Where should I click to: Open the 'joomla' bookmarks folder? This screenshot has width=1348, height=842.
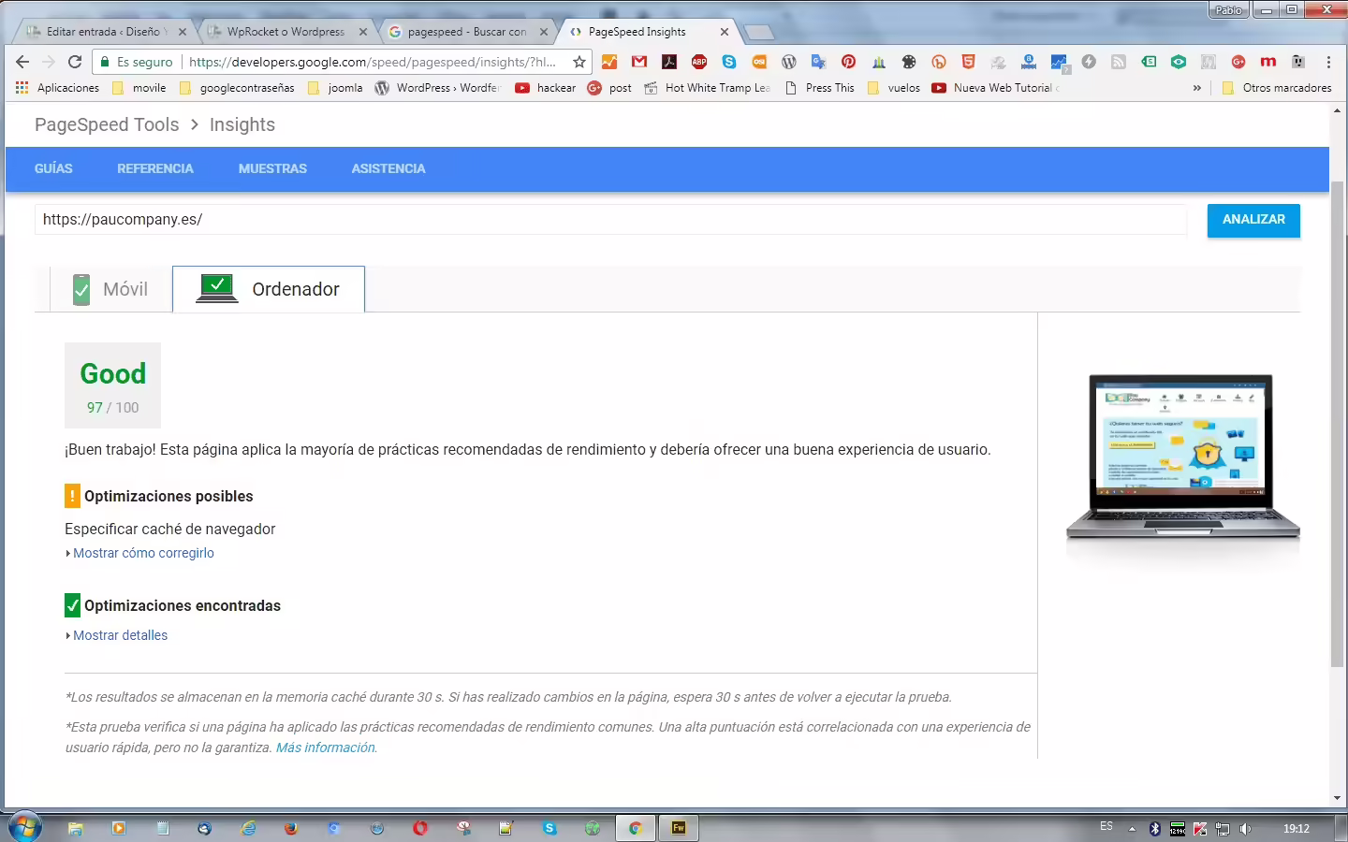(335, 88)
